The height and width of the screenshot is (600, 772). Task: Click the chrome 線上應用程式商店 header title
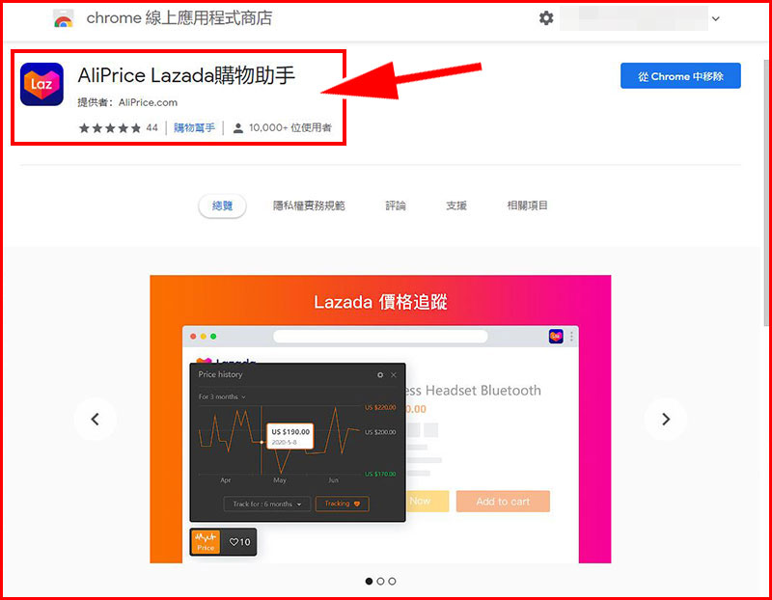(x=179, y=18)
